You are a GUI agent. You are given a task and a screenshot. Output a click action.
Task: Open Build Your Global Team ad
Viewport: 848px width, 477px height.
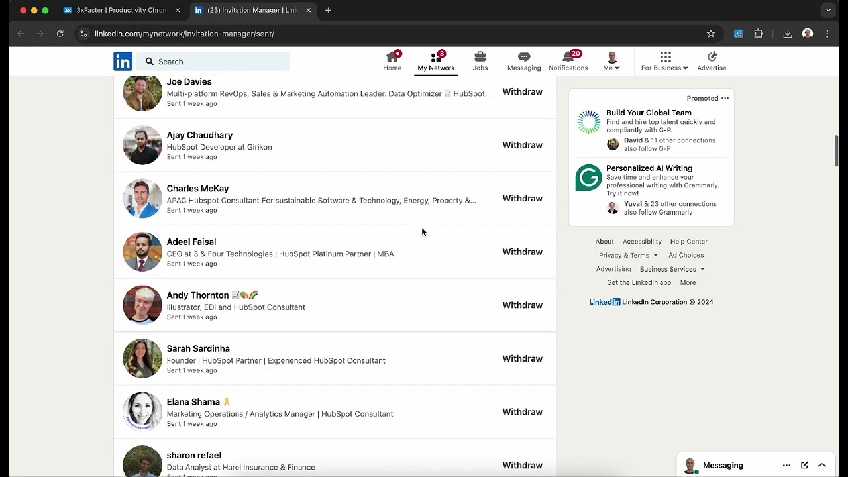coord(649,113)
